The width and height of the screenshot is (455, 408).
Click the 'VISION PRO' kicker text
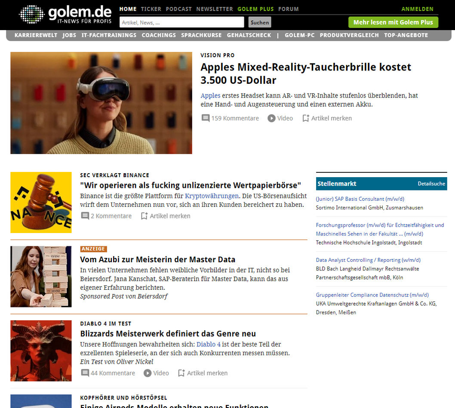(218, 55)
